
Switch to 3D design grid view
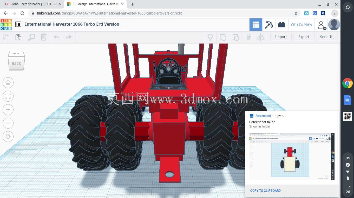coord(256,25)
